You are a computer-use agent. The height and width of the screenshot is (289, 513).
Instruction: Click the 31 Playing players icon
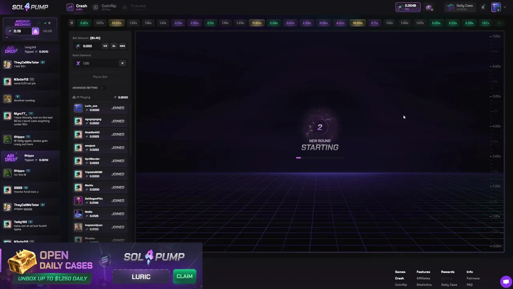click(x=74, y=97)
